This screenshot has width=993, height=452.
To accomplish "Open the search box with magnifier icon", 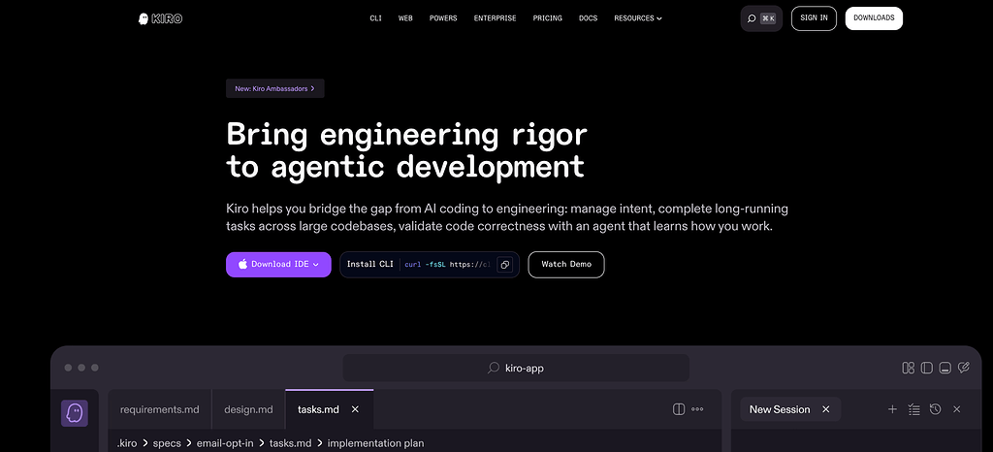I will 761,18.
